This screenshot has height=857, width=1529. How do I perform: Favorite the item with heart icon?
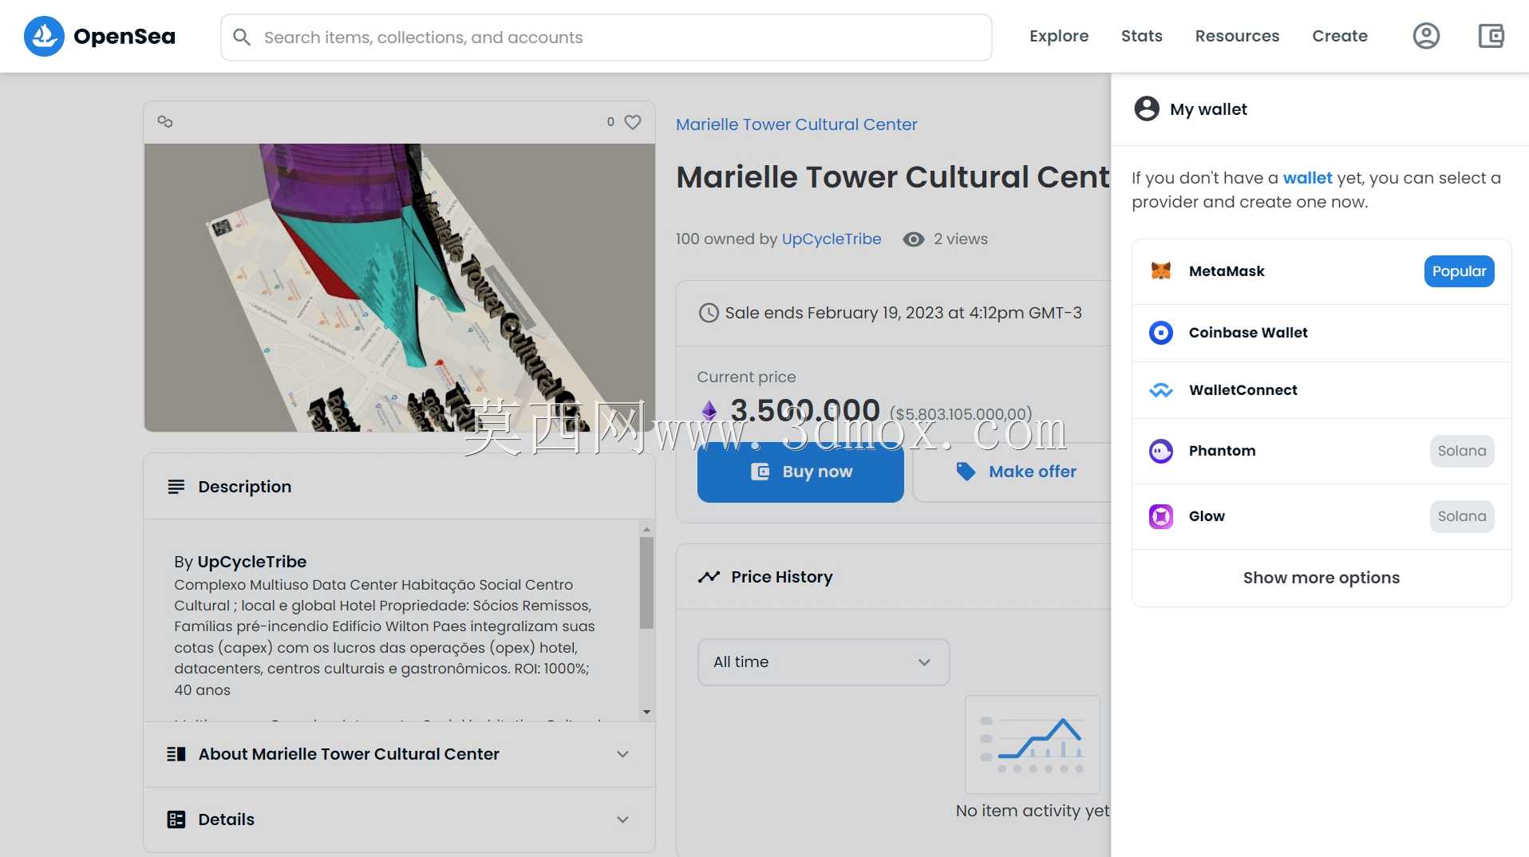click(x=633, y=122)
